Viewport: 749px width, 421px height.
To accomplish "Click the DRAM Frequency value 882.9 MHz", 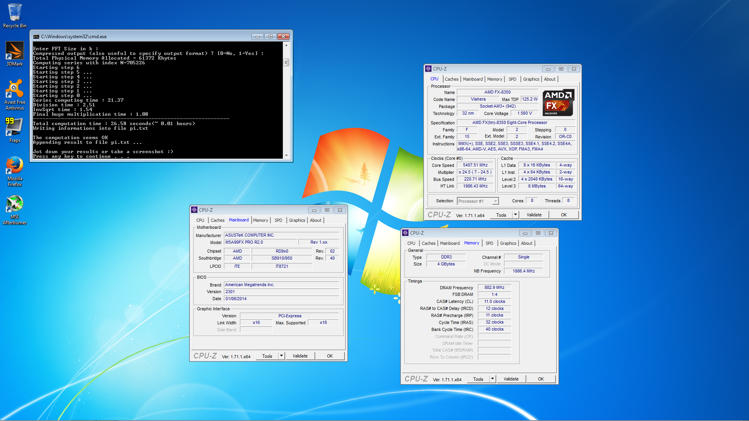I will [x=494, y=287].
